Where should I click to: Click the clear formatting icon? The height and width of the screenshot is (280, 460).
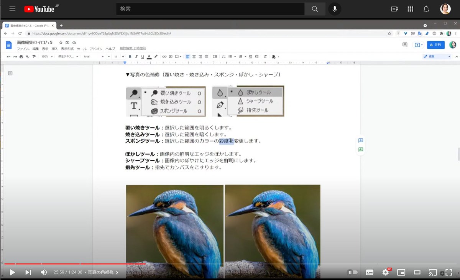click(265, 56)
